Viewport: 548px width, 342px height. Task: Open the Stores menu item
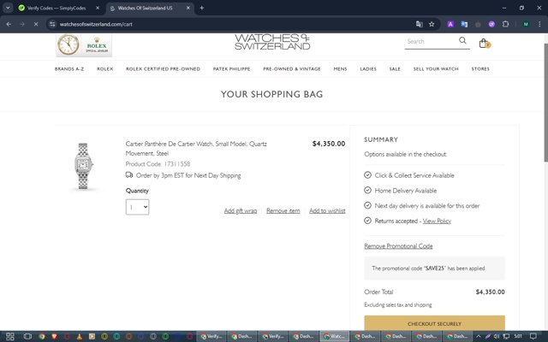480,68
